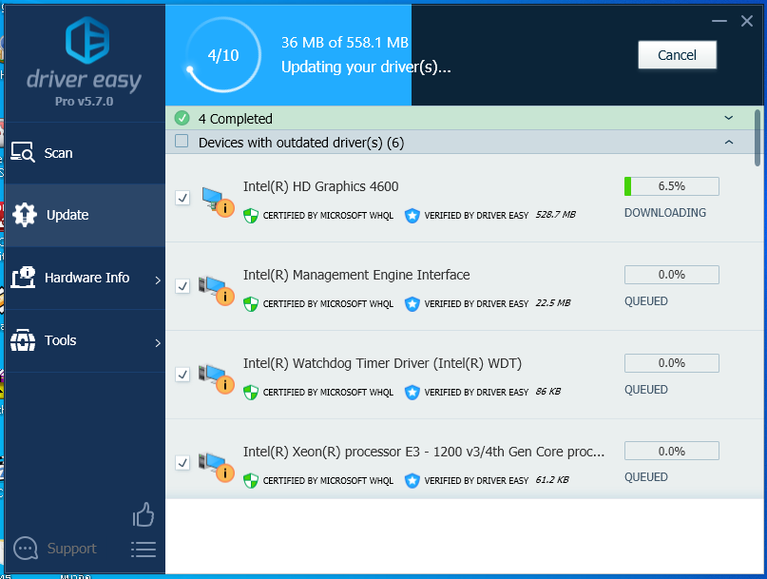Click the Cancel button

pos(677,55)
